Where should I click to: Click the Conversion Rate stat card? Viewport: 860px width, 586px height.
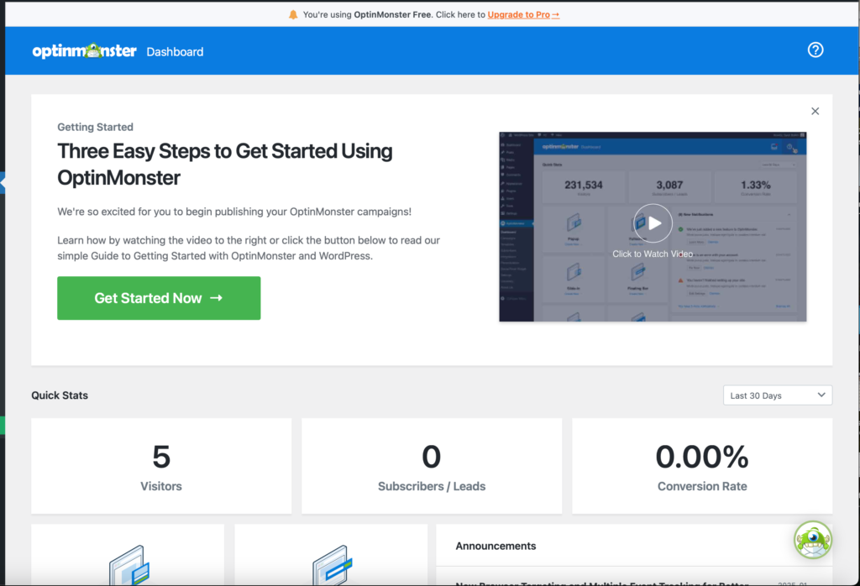pyautogui.click(x=702, y=466)
